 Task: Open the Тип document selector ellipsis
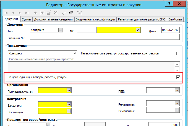coord(60,30)
